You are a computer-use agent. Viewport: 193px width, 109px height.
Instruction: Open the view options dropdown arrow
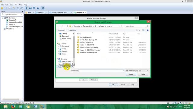coord(139,30)
